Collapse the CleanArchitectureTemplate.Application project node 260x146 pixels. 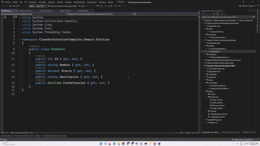203,24
